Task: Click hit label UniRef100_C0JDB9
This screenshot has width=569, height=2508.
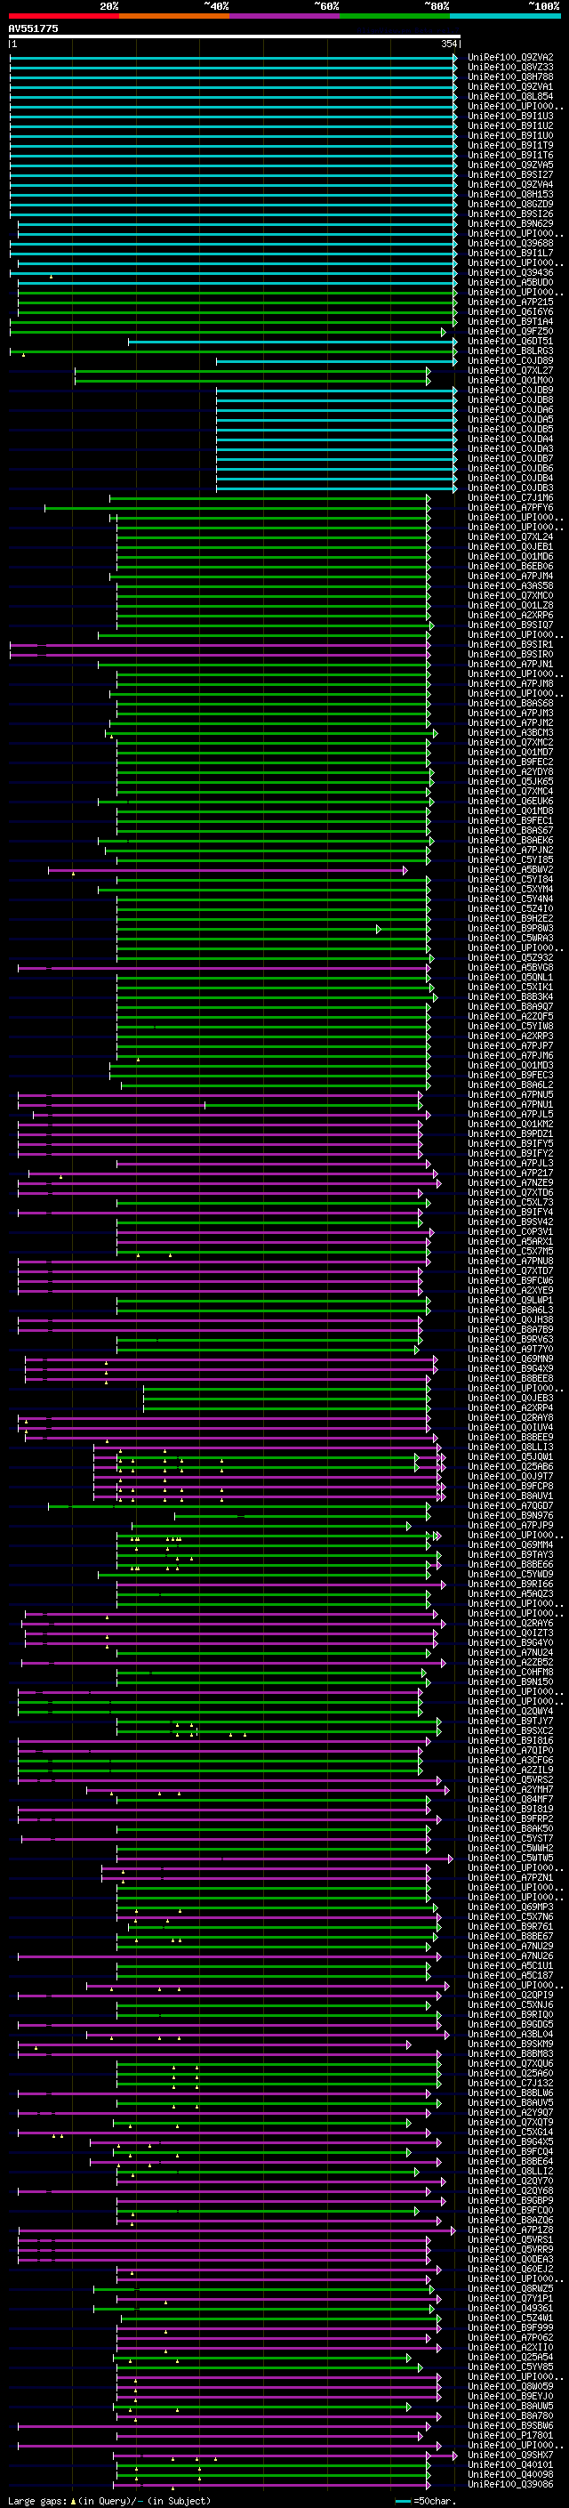Action: pos(510,390)
